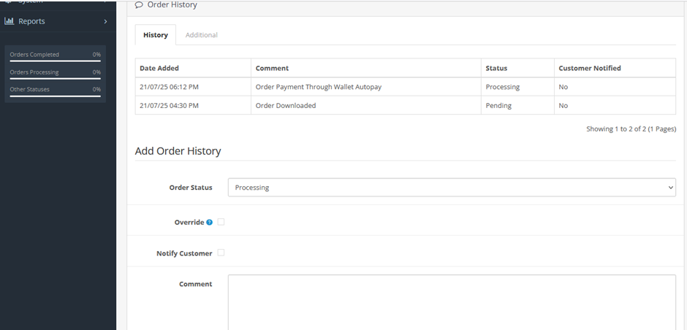687x330 pixels.
Task: Click the Orders Completed progress bar
Action: 55,61
